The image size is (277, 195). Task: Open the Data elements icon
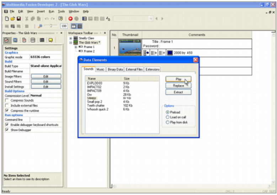108,19
